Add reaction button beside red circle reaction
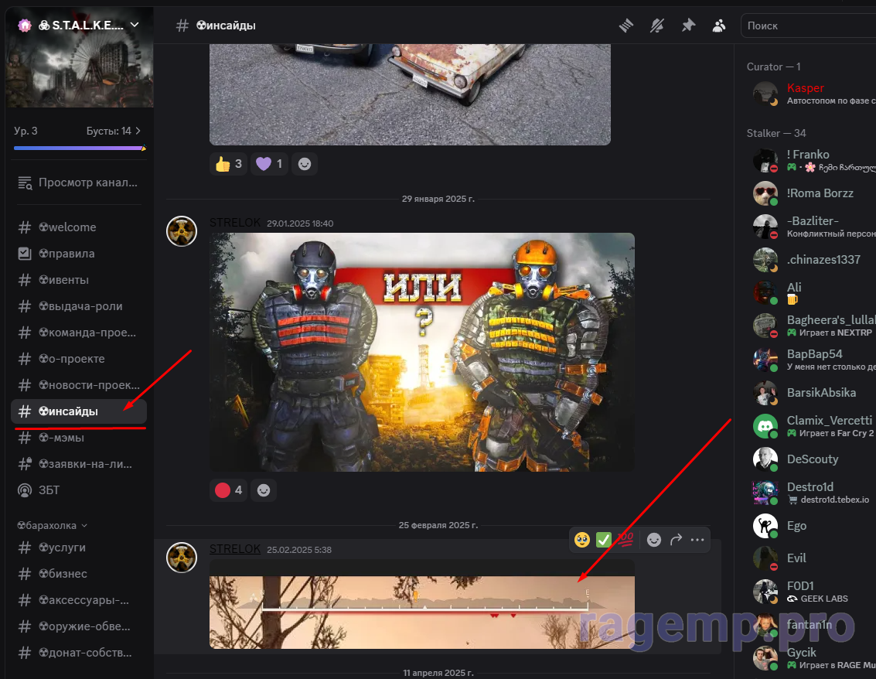876x679 pixels. [264, 490]
